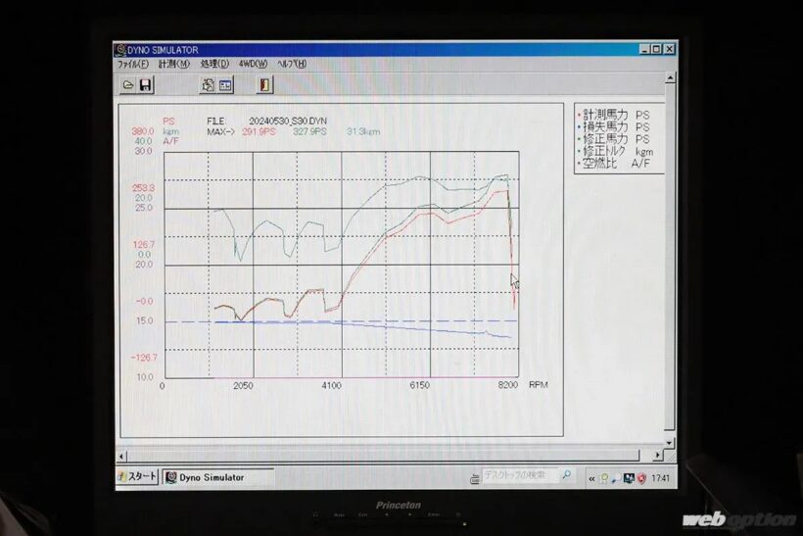Screen dimensions: 803x536
Task: Click horizontal scrollbar right arrow
Action: point(657,456)
